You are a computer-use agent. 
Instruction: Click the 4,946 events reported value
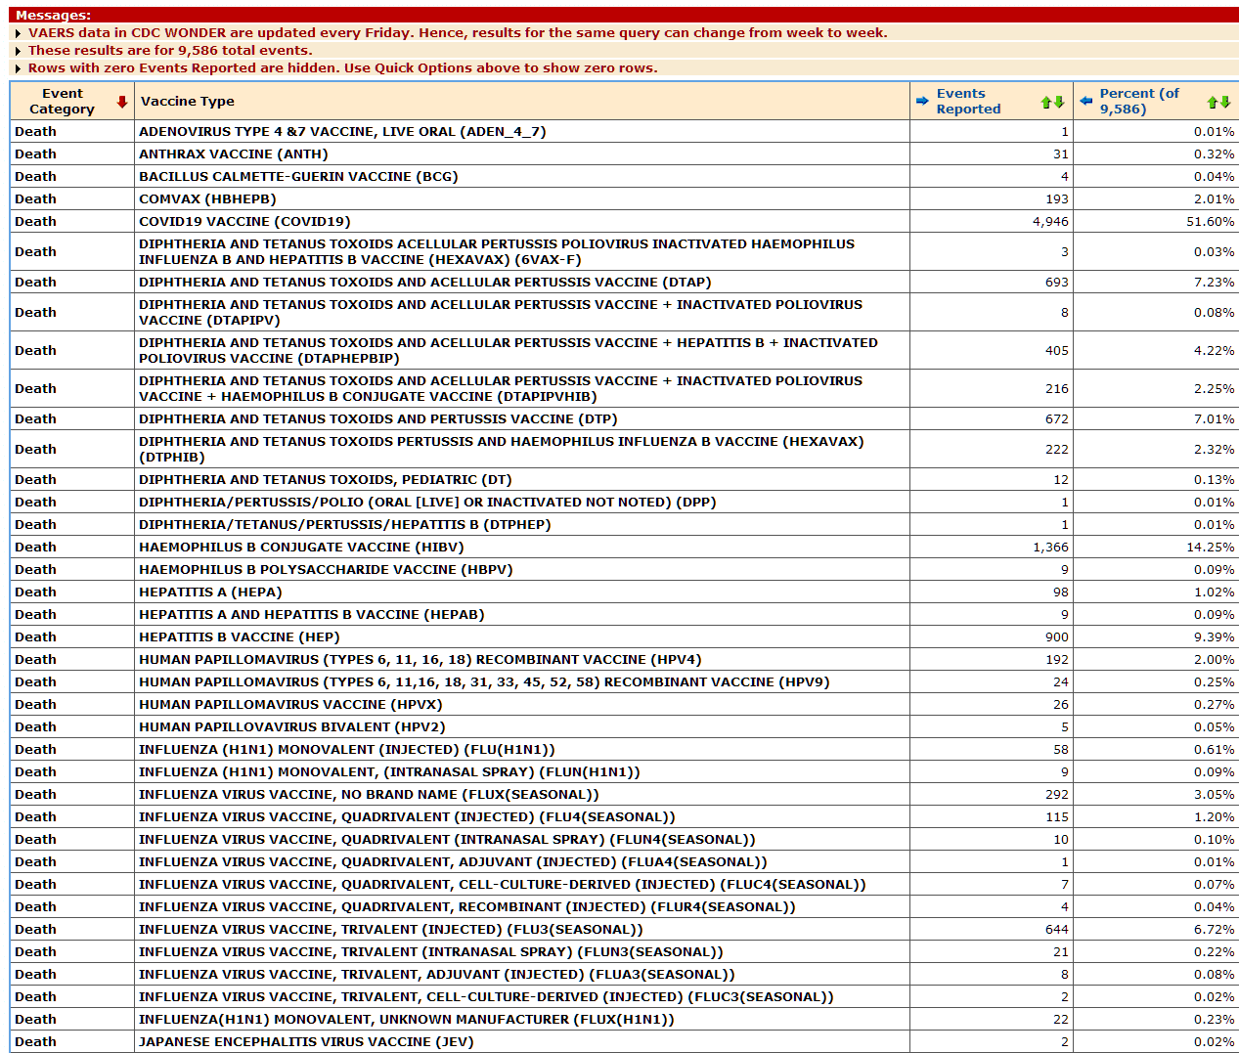(1050, 222)
